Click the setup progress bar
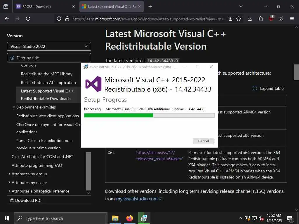Image resolution: width=299 pixels, height=224 pixels. (x=149, y=115)
